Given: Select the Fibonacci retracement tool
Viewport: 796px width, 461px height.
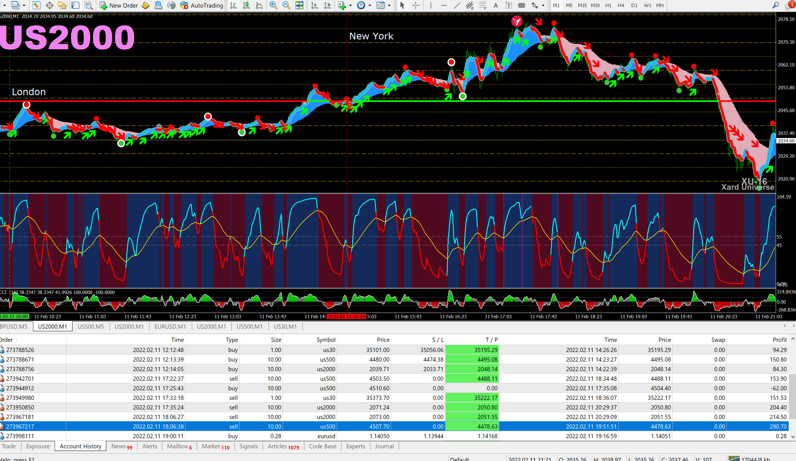Looking at the screenshot, I should (482, 5).
